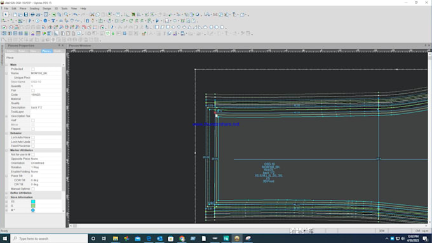432x243 pixels.
Task: Enable the Flipped checkbox
Action: [33, 129]
